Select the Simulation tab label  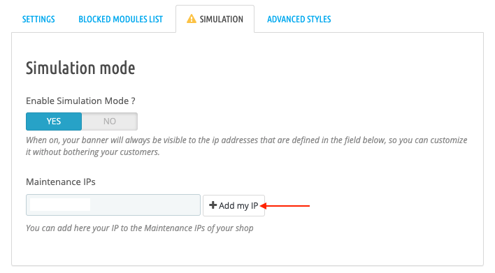pyautogui.click(x=222, y=20)
